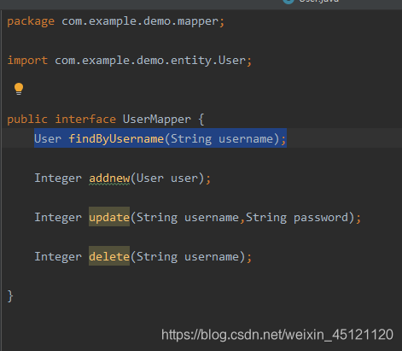Click the highlighted update method name

[x=109, y=218]
